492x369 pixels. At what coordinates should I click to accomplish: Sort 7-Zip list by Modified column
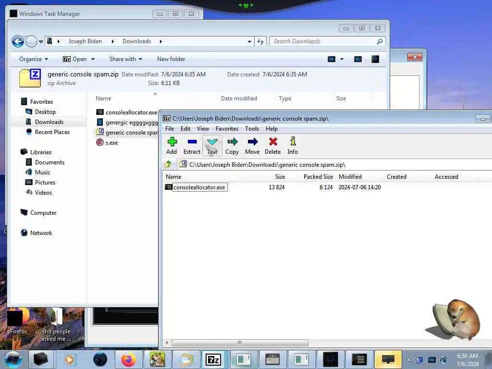pos(350,177)
